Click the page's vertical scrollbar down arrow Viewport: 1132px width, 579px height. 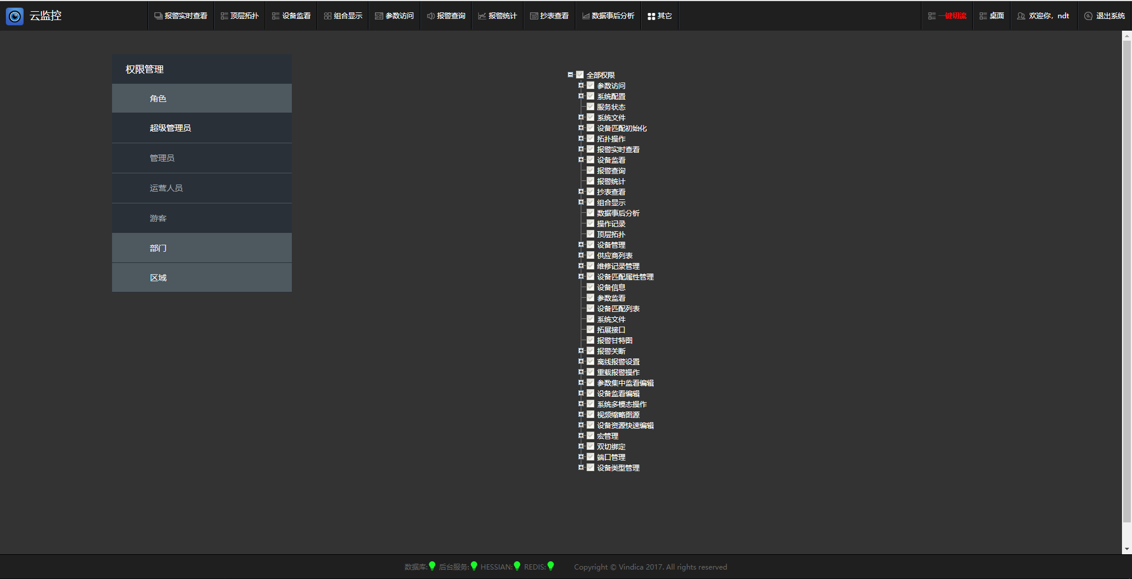pyautogui.click(x=1127, y=549)
